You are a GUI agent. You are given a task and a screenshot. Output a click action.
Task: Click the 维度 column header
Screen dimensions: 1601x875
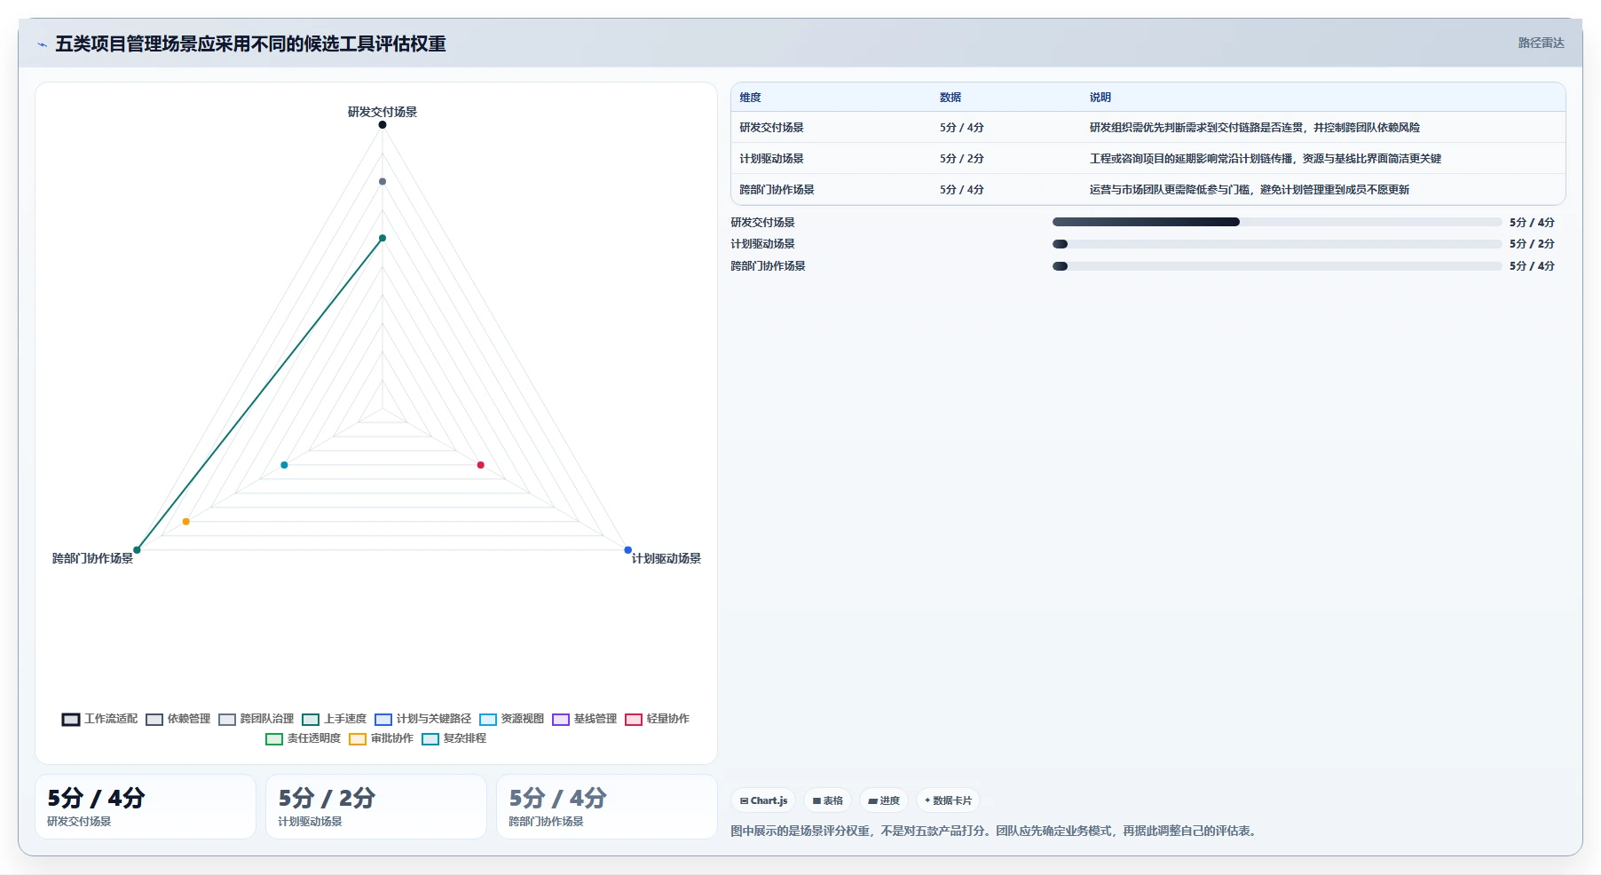click(x=751, y=98)
